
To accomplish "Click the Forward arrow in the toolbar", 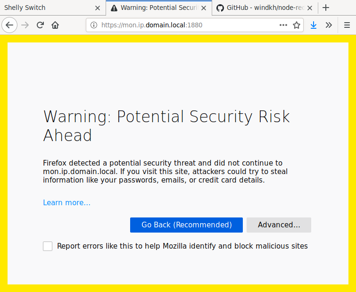I will click(x=25, y=25).
